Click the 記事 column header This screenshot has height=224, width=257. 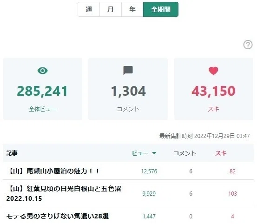point(12,153)
